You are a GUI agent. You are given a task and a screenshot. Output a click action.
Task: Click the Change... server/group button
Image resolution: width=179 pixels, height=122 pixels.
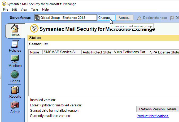pyautogui.click(x=107, y=17)
